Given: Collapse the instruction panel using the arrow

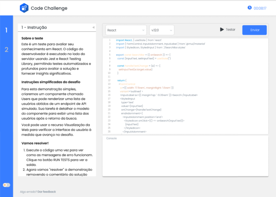Looking at the screenshot, I should pos(93,27).
